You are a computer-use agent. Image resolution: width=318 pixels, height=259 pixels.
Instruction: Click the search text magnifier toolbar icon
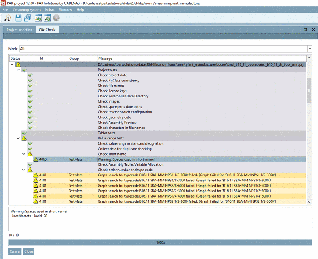point(8,18)
